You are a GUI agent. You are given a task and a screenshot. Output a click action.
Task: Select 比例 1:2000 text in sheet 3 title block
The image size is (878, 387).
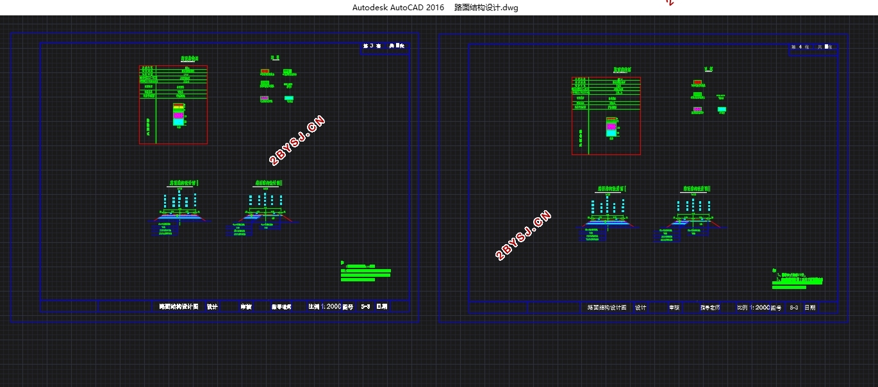(x=324, y=307)
